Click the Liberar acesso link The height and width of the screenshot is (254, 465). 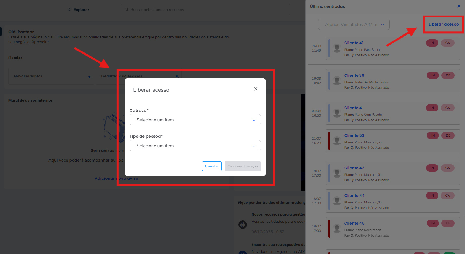point(443,24)
